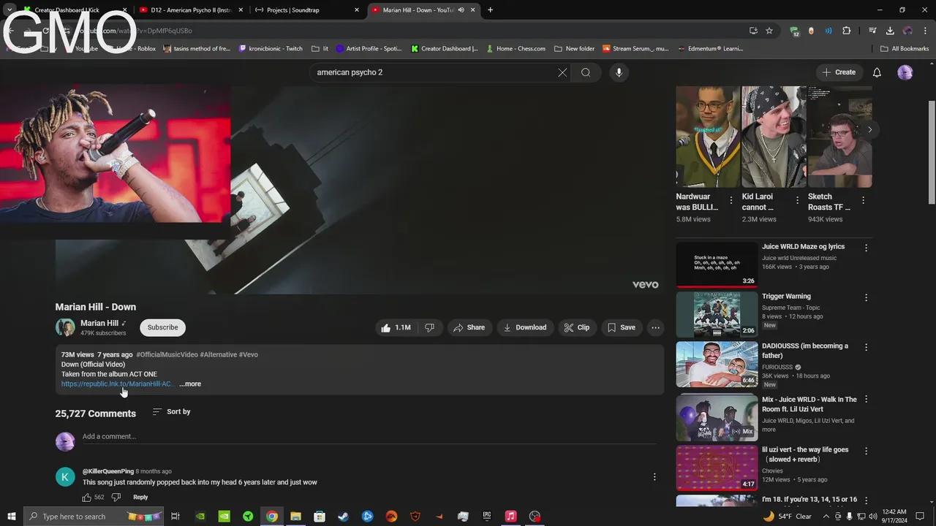This screenshot has height=526, width=936.
Task: Download the video
Action: (x=524, y=328)
